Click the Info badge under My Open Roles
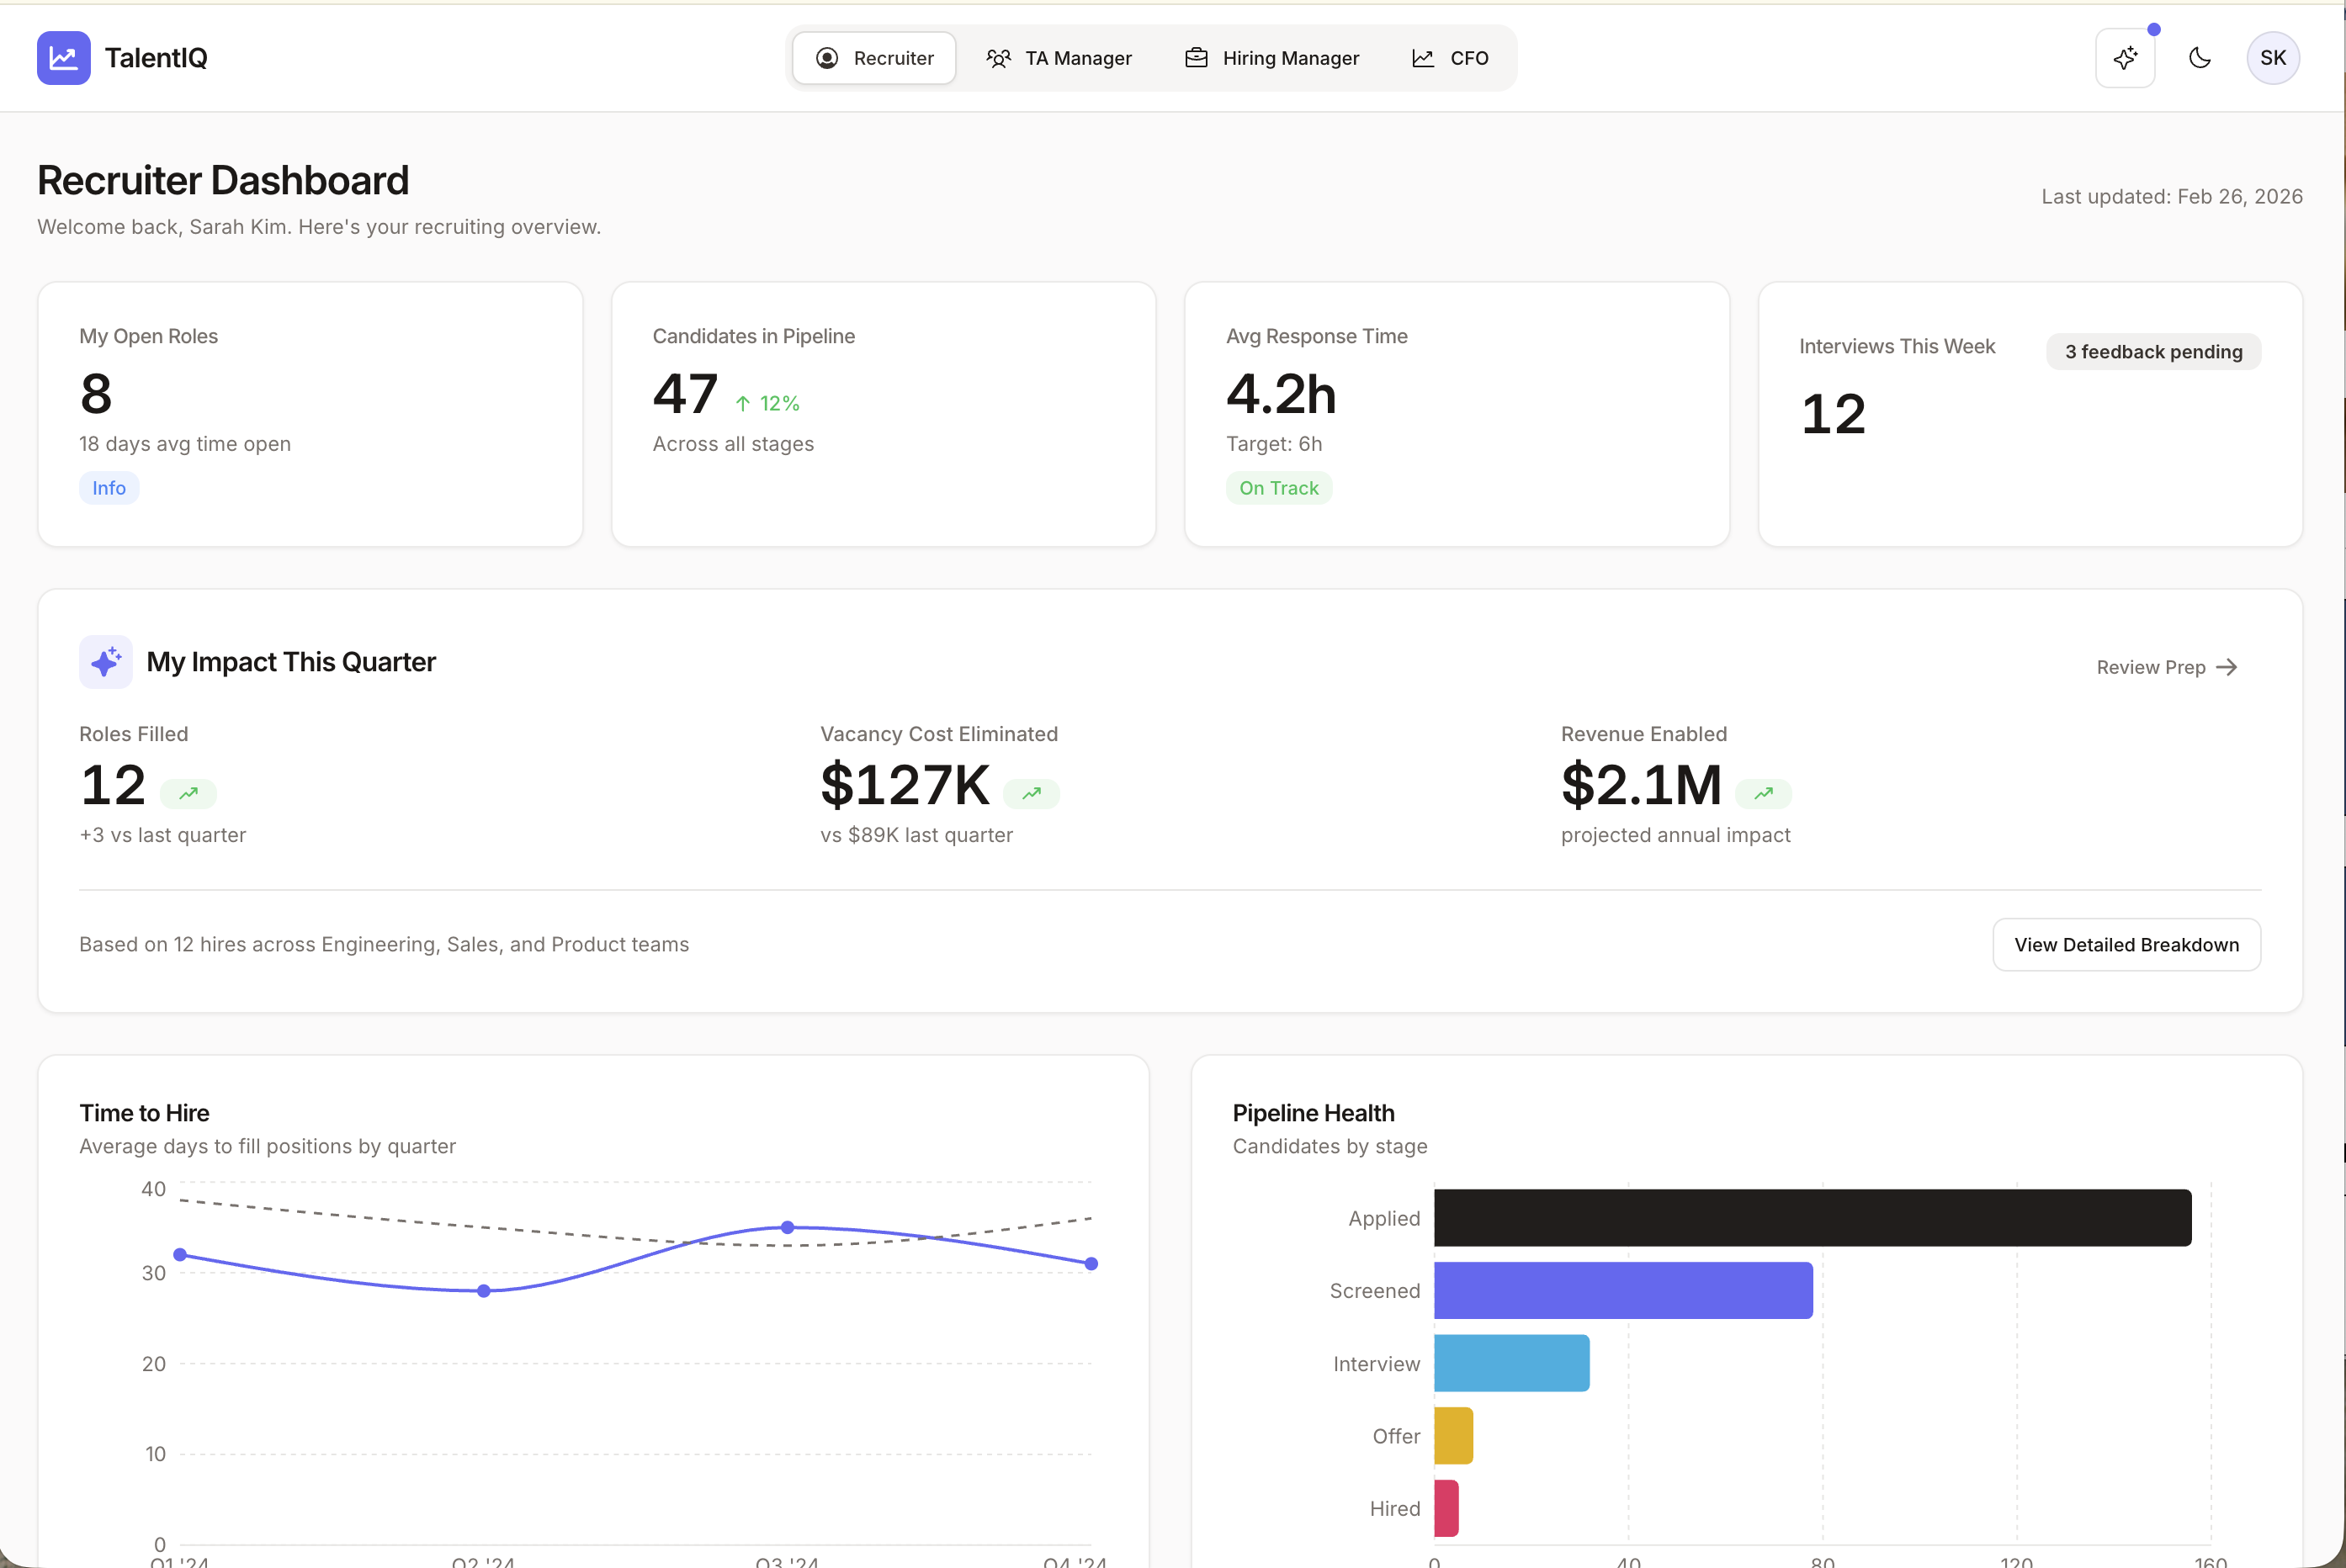 (x=108, y=487)
